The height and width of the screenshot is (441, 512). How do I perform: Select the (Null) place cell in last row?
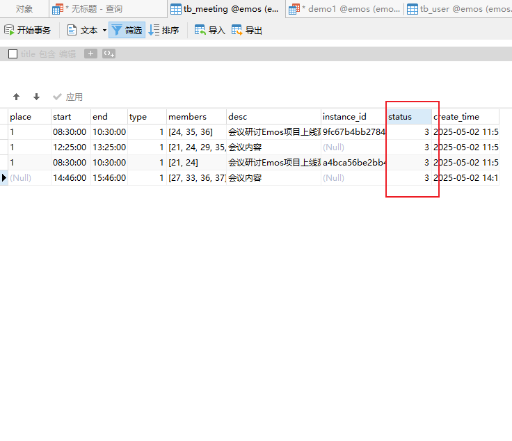[29, 178]
